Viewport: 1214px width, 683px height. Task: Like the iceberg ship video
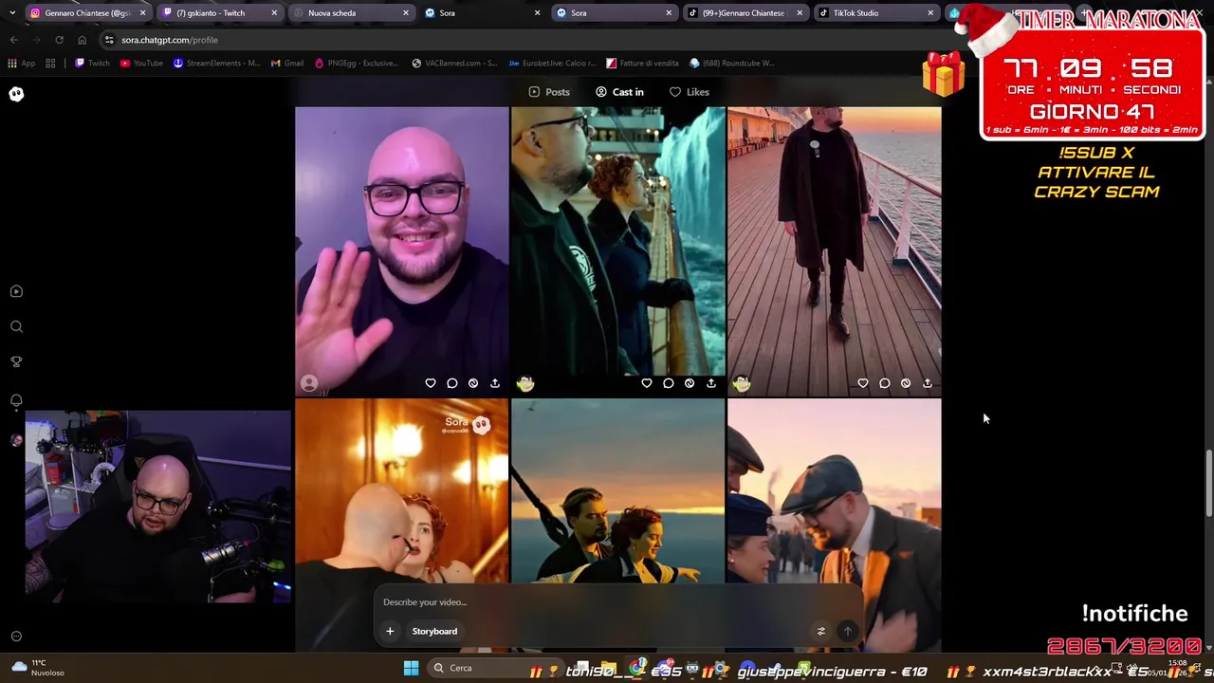click(x=647, y=383)
